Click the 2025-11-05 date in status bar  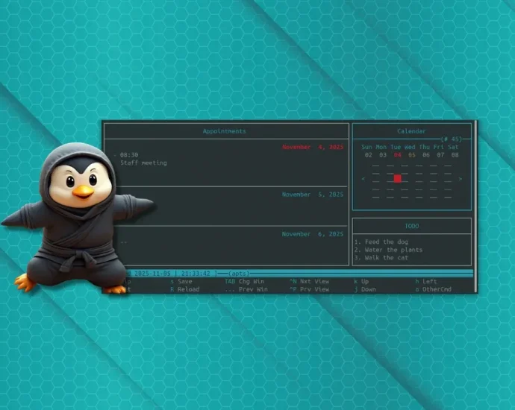point(152,274)
